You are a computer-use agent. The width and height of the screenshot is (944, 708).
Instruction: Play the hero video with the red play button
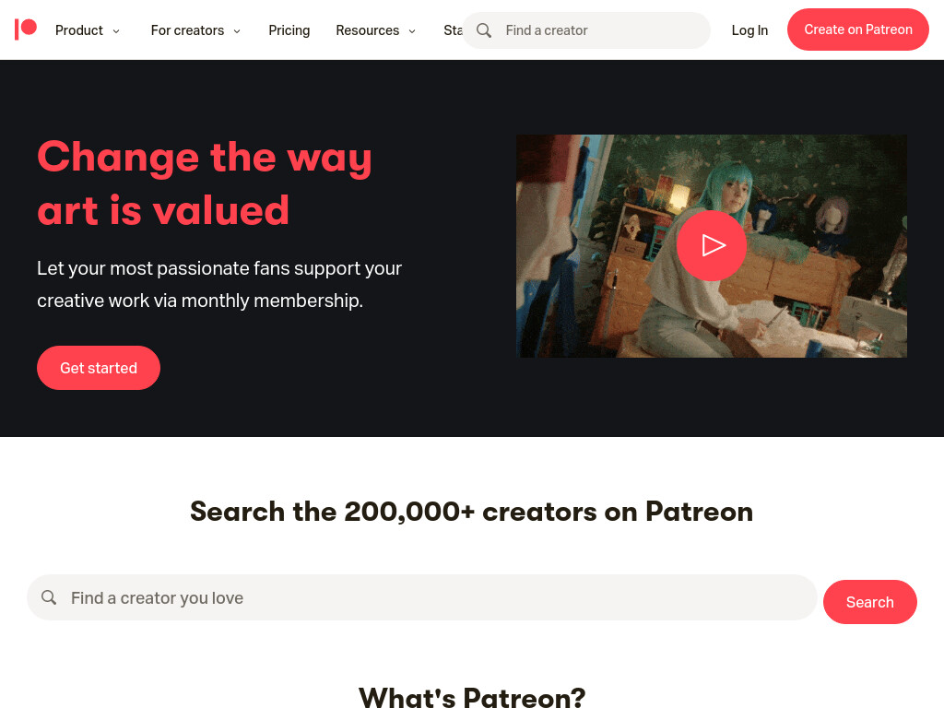coord(712,245)
